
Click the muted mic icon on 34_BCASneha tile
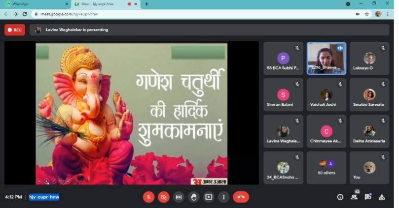click(x=297, y=157)
